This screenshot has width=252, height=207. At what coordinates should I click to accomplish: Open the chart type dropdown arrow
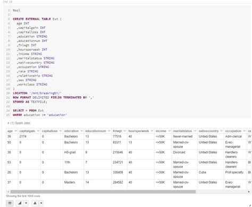pos(26,203)
